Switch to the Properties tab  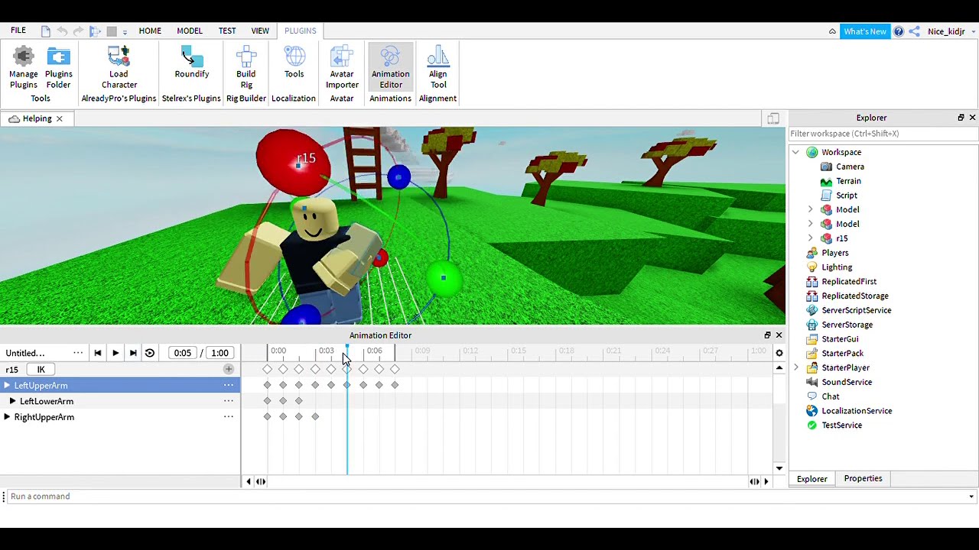coord(863,478)
